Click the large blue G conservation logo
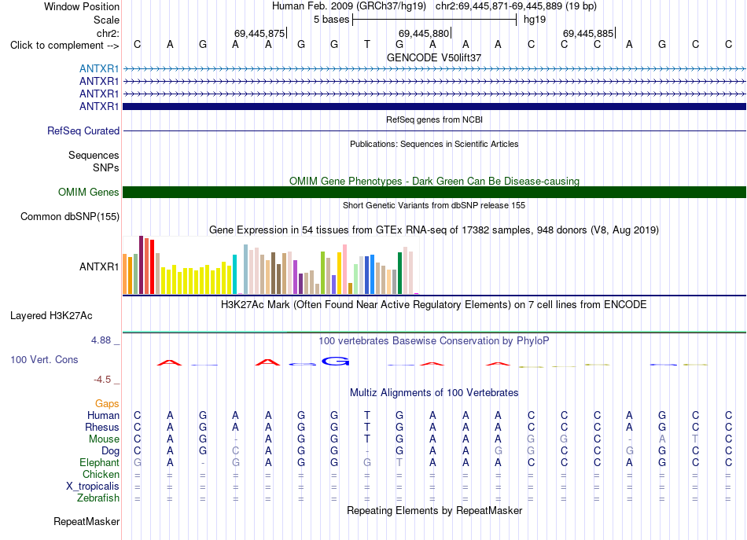Viewport: 747px width, 540px height. pos(336,362)
